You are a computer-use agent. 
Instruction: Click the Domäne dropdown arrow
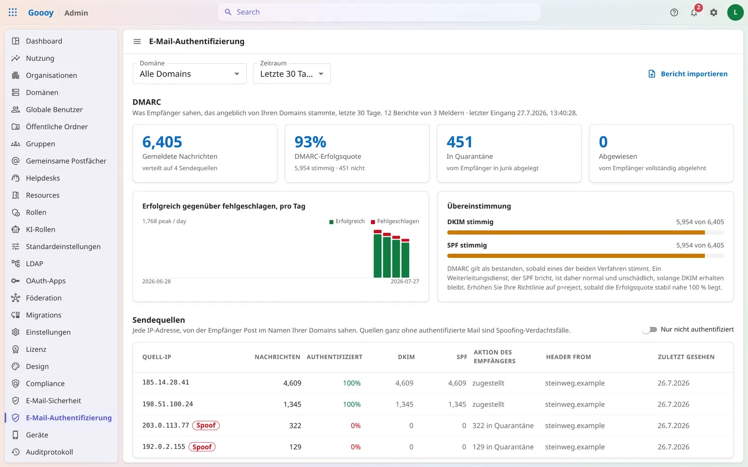click(237, 74)
